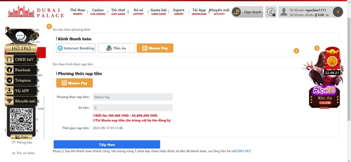Viewport: 351px width, 162px height.
Task: Click Khuyến mãi sidebar button
Action: (x=21, y=101)
